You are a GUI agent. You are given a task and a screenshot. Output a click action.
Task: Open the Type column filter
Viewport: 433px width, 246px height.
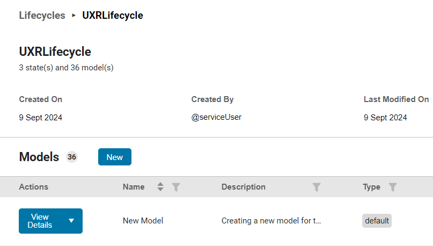[393, 187]
